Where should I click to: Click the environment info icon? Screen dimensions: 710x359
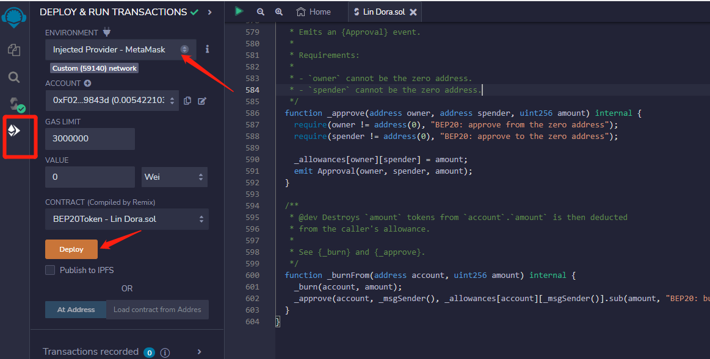tap(208, 49)
